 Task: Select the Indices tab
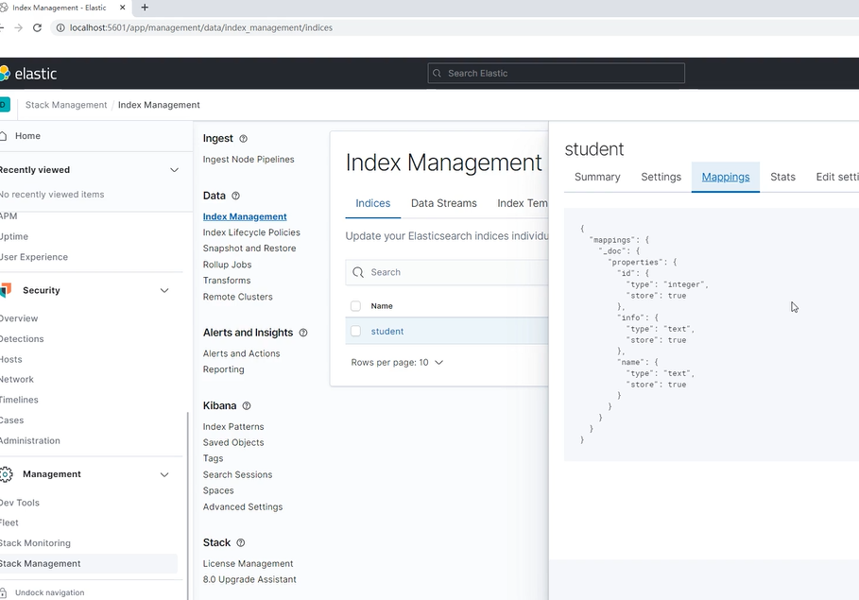(x=373, y=203)
